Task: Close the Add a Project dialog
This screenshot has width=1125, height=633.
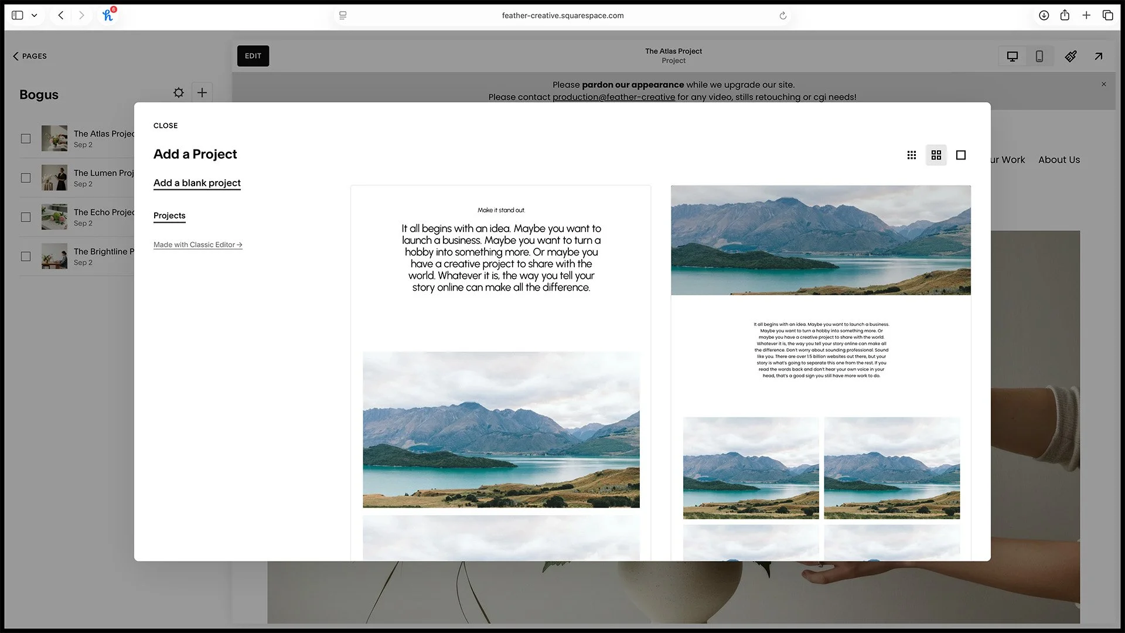Action: click(165, 125)
